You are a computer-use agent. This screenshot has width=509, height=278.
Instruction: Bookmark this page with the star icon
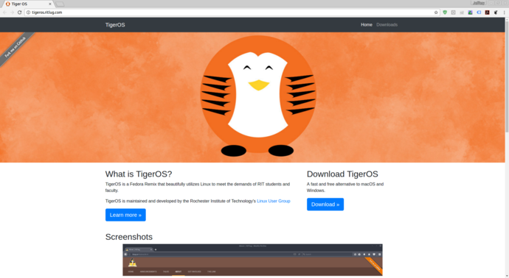pos(436,13)
